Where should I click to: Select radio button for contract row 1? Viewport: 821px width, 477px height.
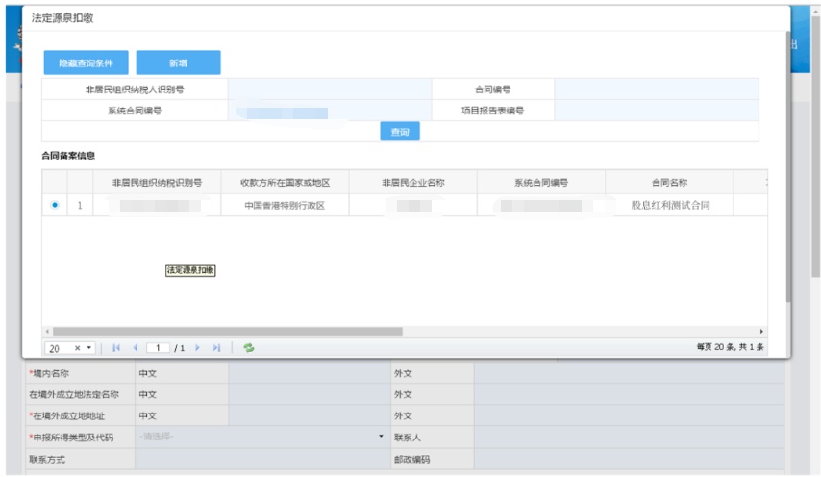(x=54, y=205)
